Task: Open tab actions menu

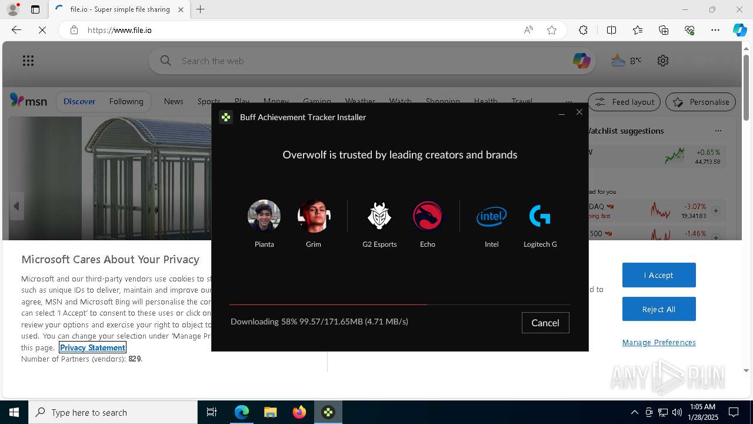Action: coord(35,9)
